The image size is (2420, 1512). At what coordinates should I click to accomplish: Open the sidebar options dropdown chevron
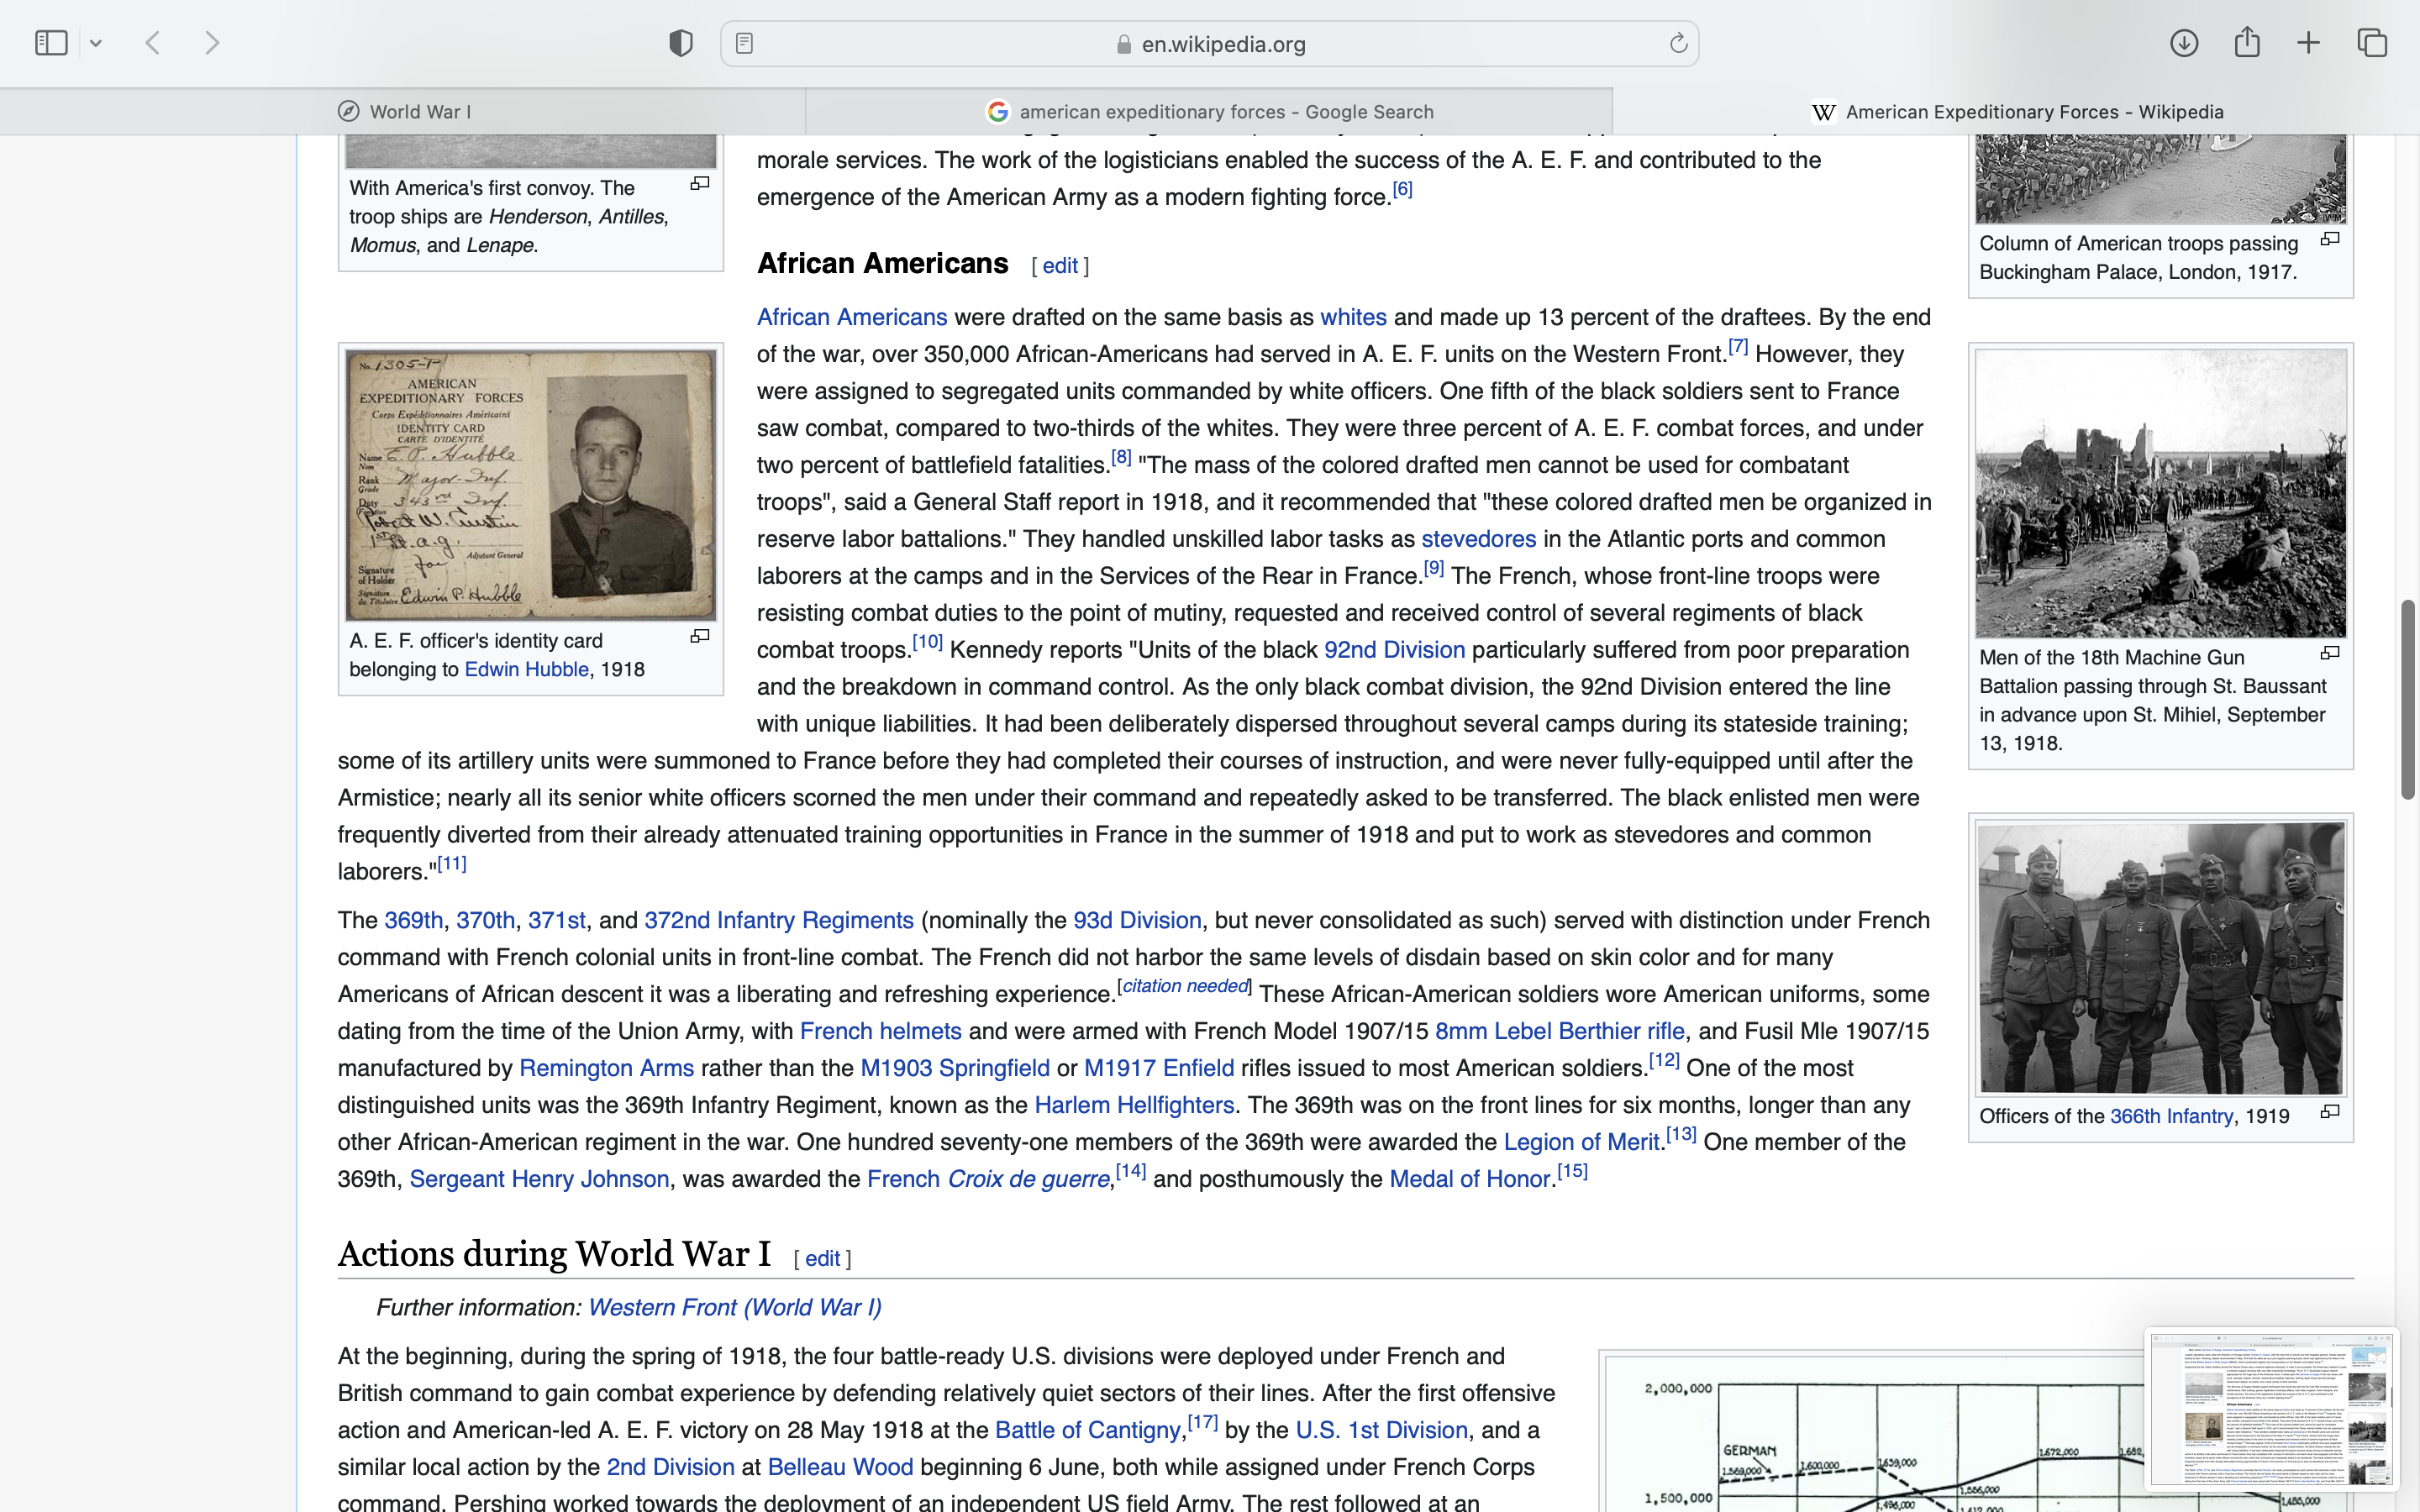click(96, 43)
